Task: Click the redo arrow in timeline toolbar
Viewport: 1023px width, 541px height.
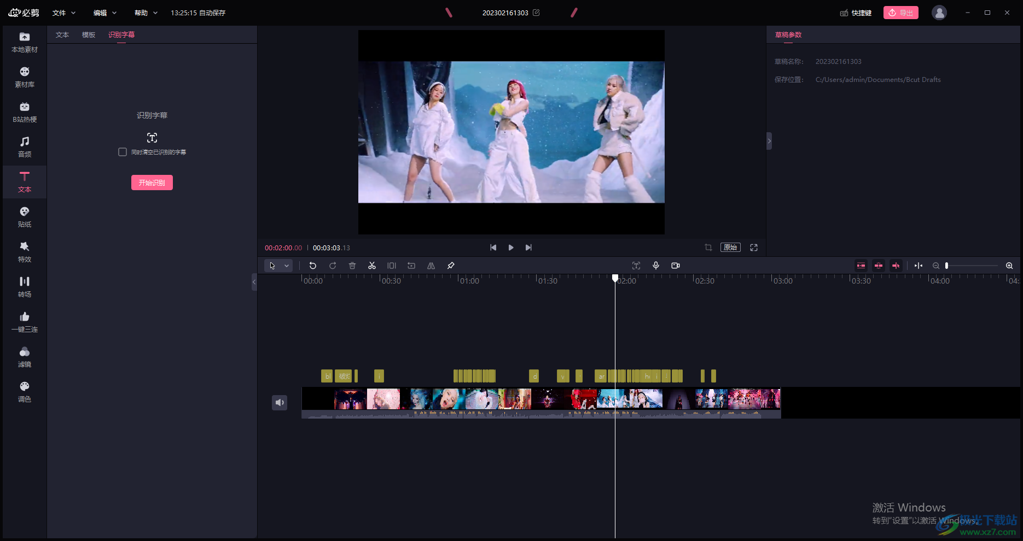Action: [333, 266]
